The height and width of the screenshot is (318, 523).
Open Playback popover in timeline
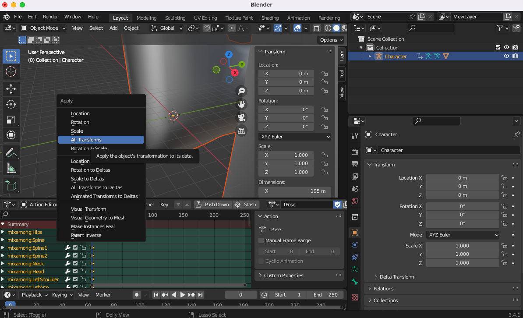coord(34,295)
